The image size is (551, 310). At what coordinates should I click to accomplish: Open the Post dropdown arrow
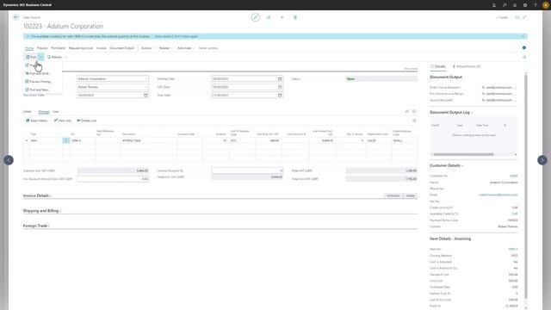[x=40, y=57]
